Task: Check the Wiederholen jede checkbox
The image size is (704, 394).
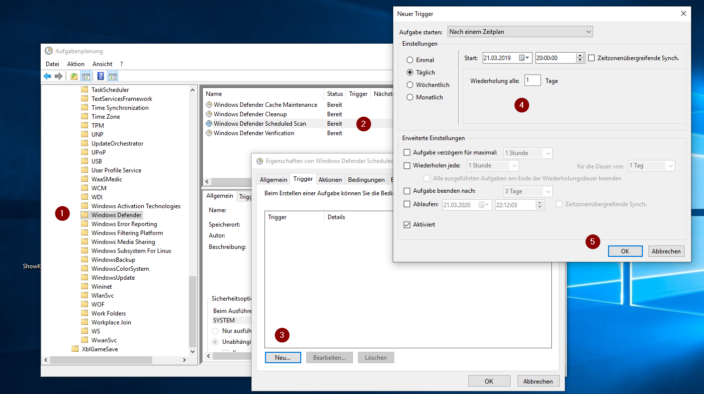Action: point(407,165)
